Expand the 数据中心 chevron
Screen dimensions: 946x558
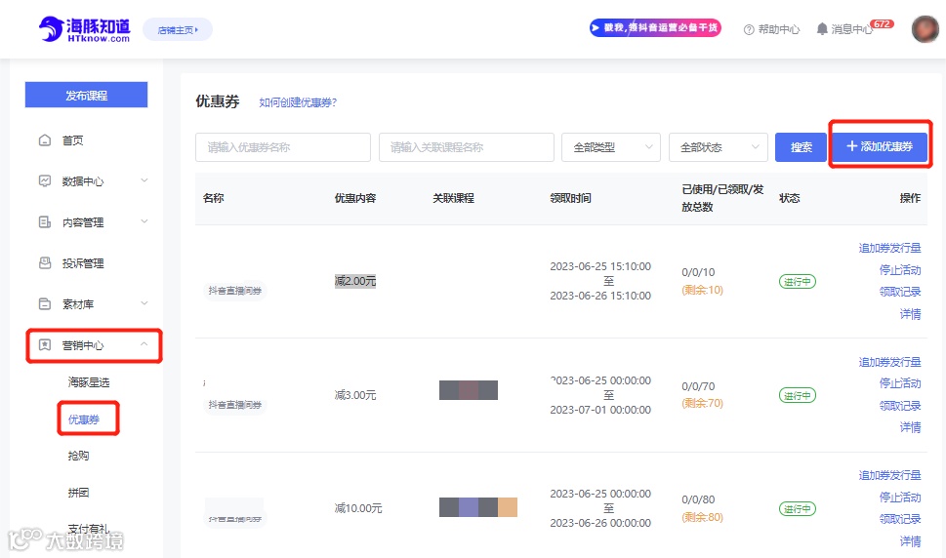click(x=144, y=180)
